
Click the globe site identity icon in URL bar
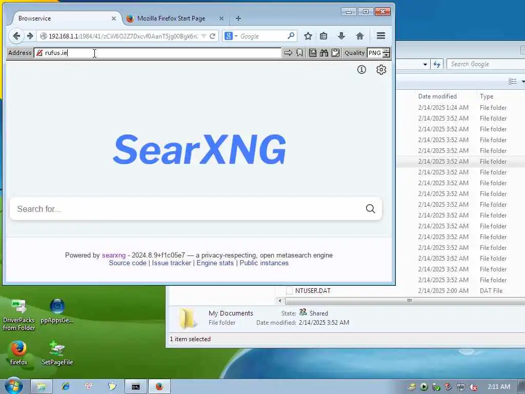click(x=43, y=36)
